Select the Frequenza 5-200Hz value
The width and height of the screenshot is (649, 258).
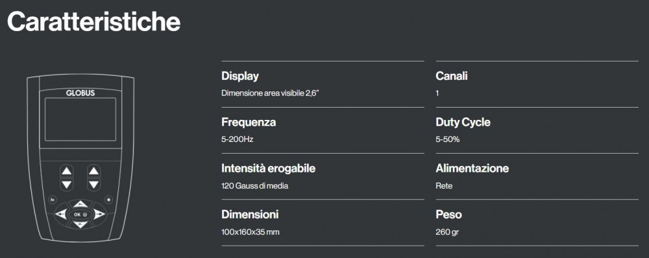click(237, 139)
